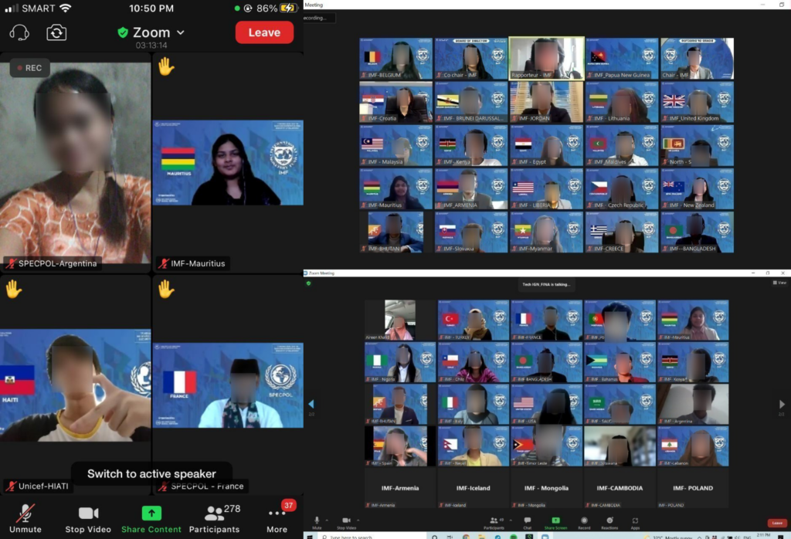Expand the Zoom meeting title dropdown chevron

tap(181, 32)
